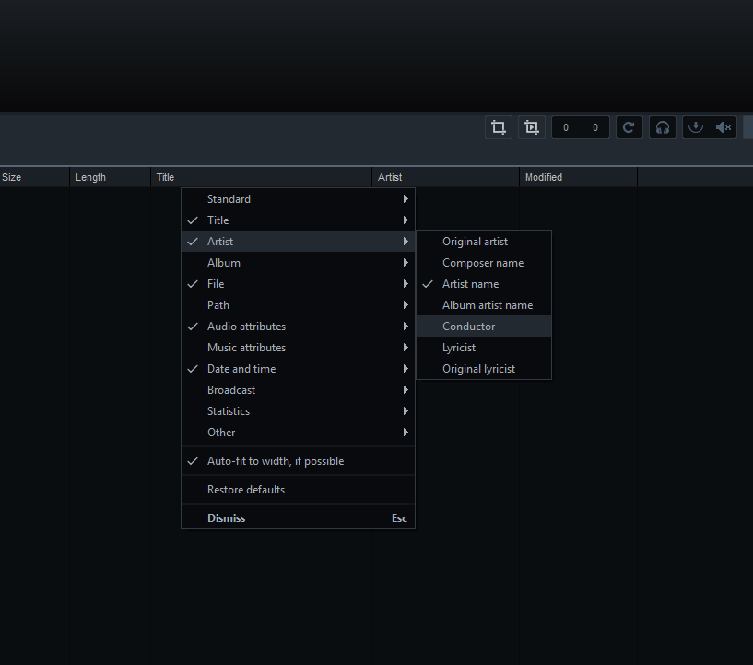The image size is (753, 665).
Task: Uncheck Auto-fit to width, if possible
Action: 275,461
